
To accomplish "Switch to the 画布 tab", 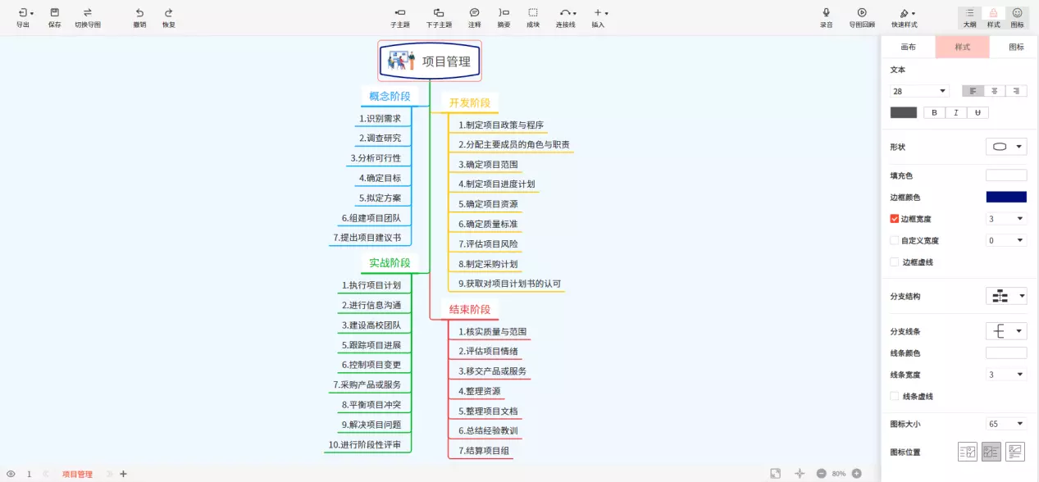I will pyautogui.click(x=908, y=48).
